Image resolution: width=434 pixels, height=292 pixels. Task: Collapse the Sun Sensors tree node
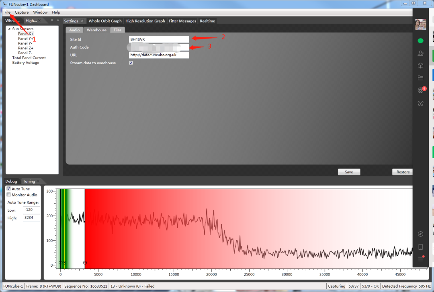(x=9, y=29)
